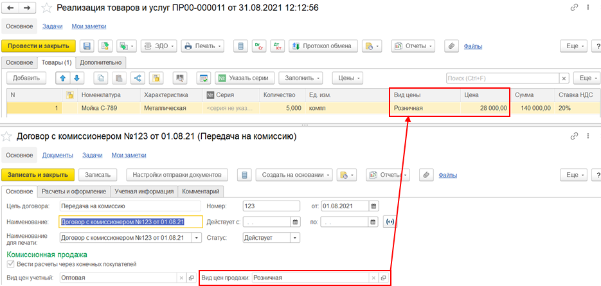Open the Печать dropdown
The image size is (601, 286).
202,46
